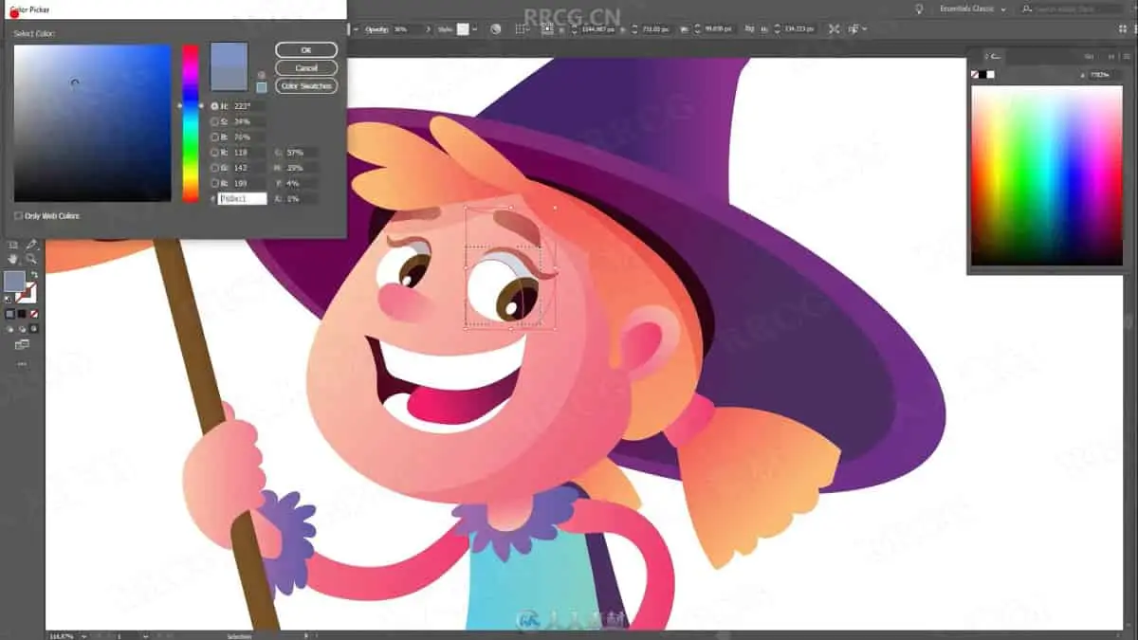Click the Y position value field

click(x=657, y=29)
